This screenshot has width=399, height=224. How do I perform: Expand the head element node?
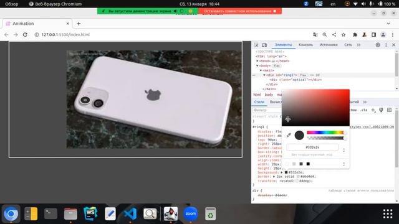point(257,61)
